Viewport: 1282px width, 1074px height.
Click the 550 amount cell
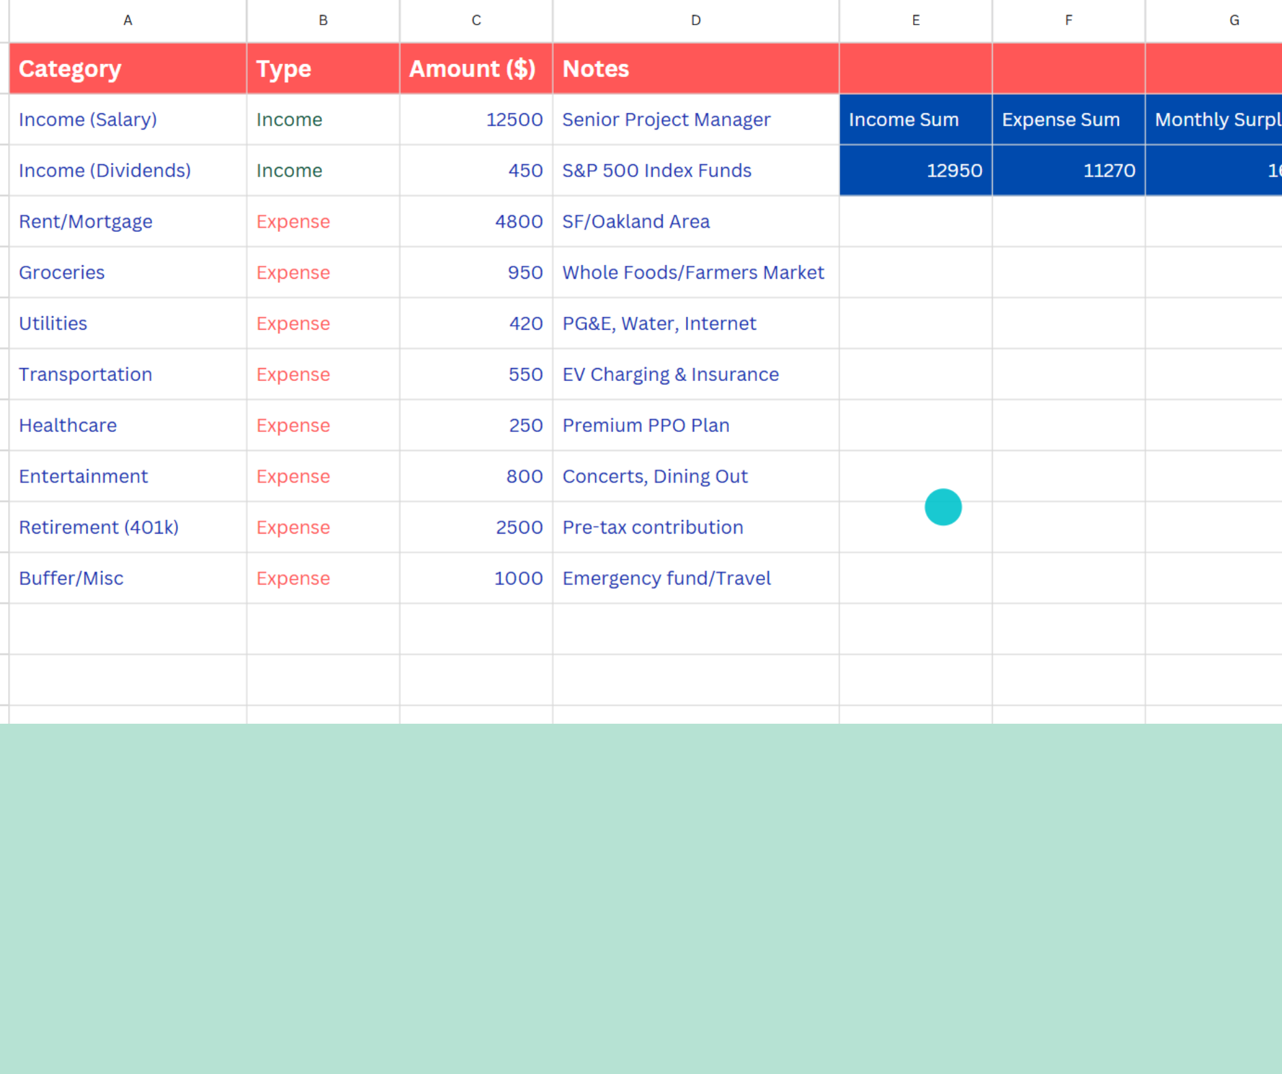point(476,374)
